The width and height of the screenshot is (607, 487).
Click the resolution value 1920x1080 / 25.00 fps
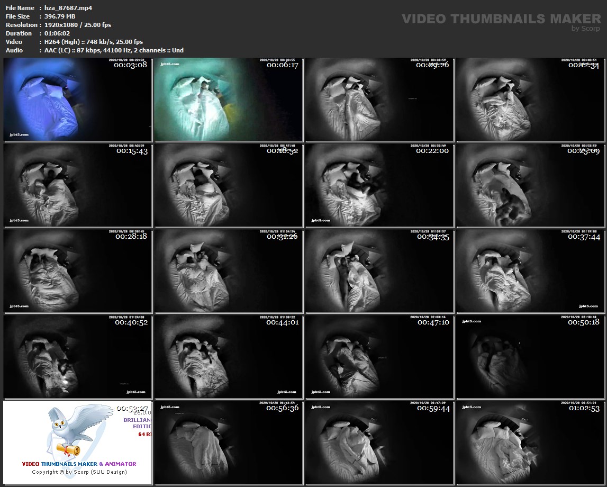pos(78,25)
